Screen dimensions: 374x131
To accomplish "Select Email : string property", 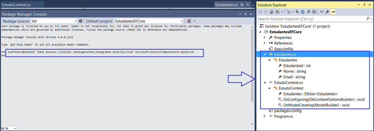I will point(294,77).
